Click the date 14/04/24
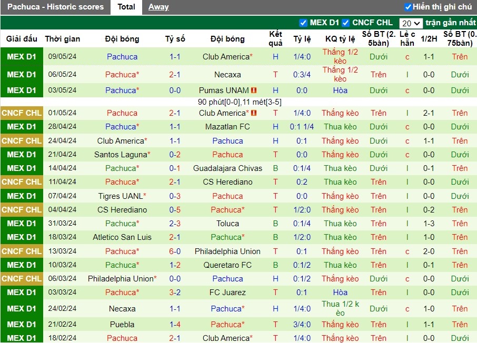 [x=62, y=168]
